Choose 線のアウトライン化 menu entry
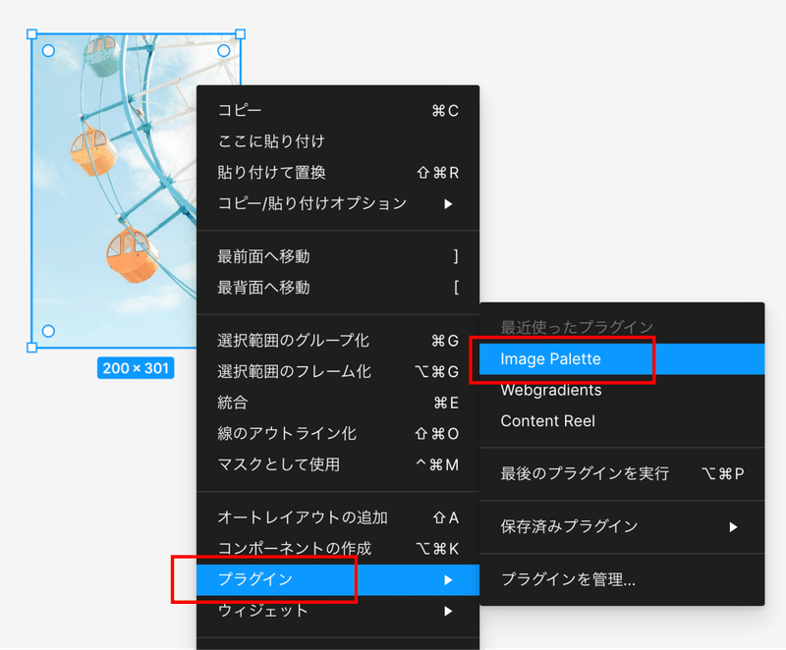The image size is (786, 650). [338, 434]
